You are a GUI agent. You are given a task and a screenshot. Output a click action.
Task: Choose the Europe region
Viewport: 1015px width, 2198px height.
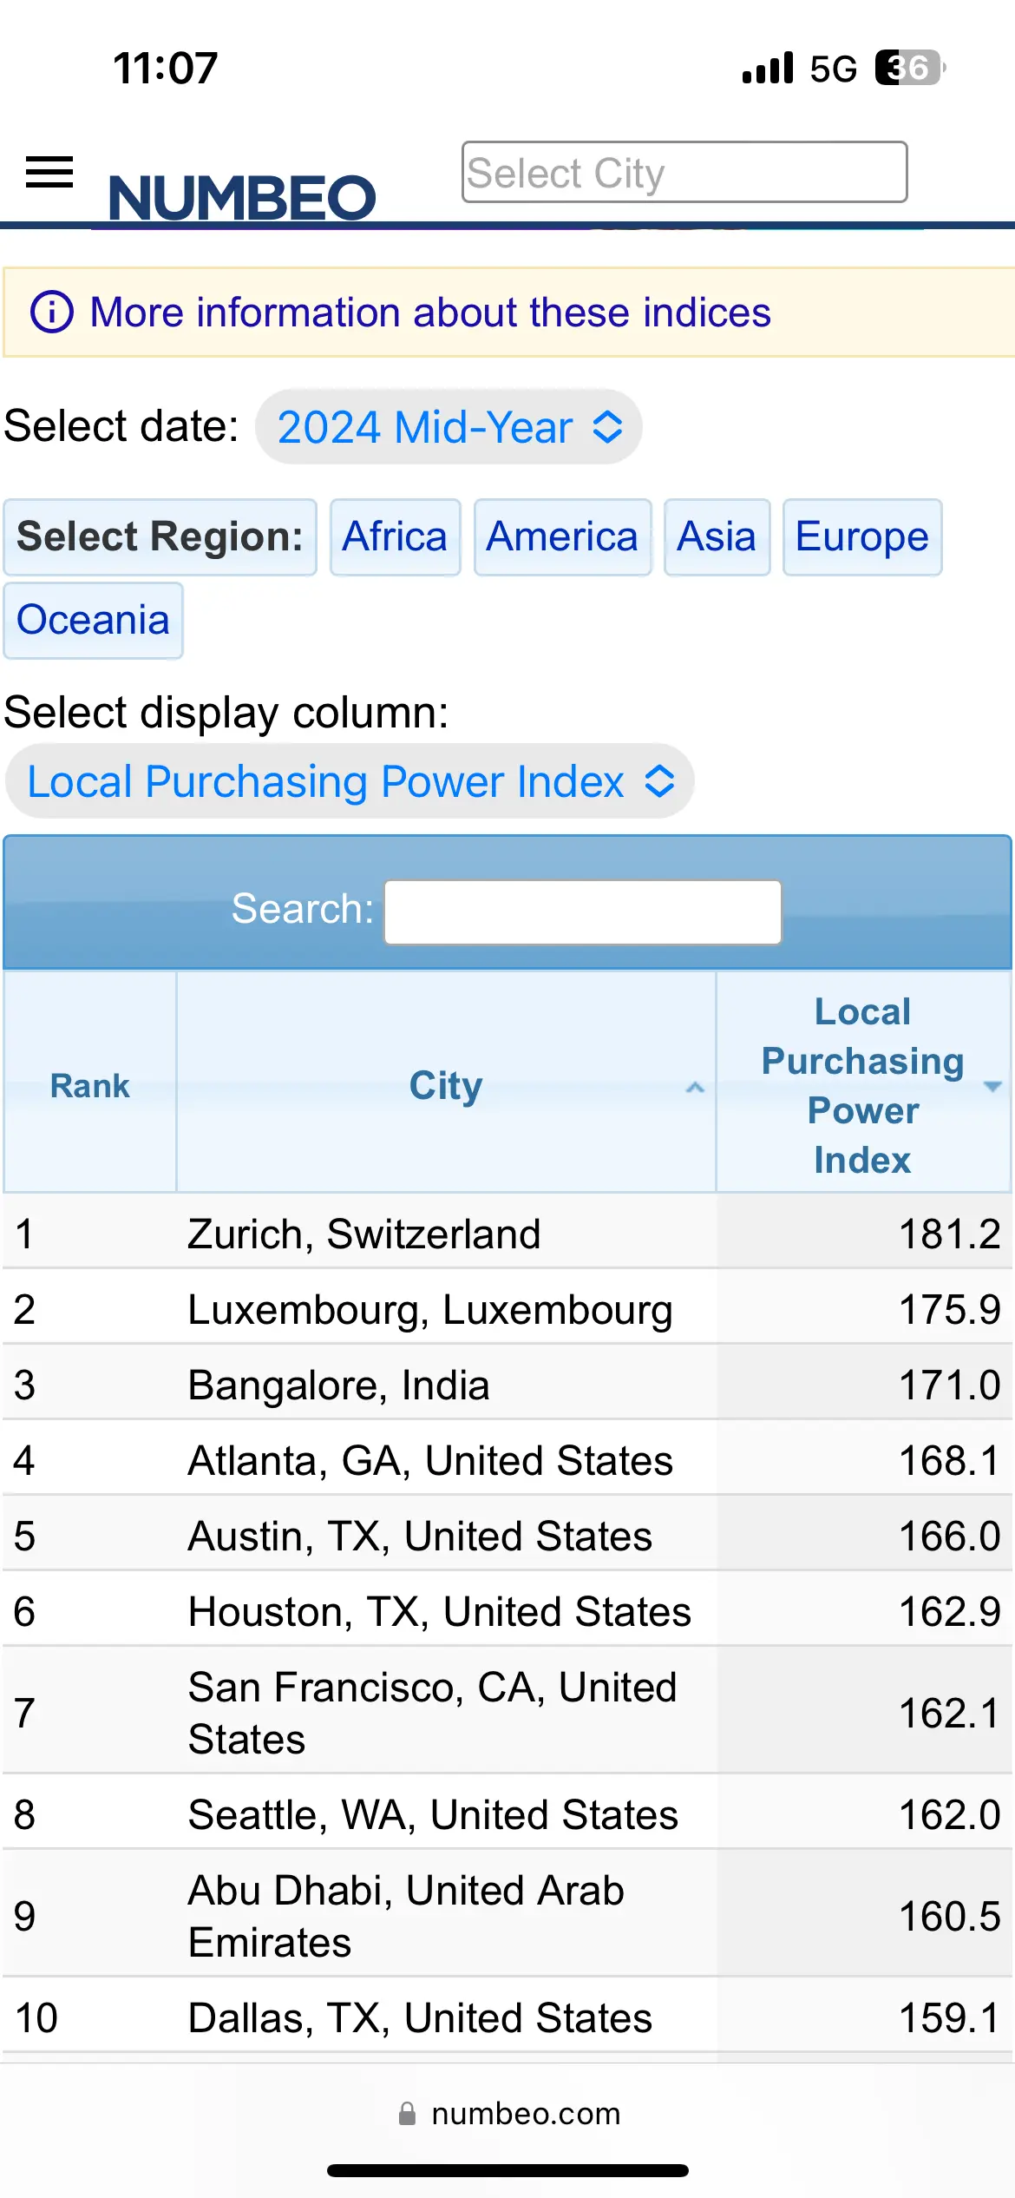click(x=862, y=536)
